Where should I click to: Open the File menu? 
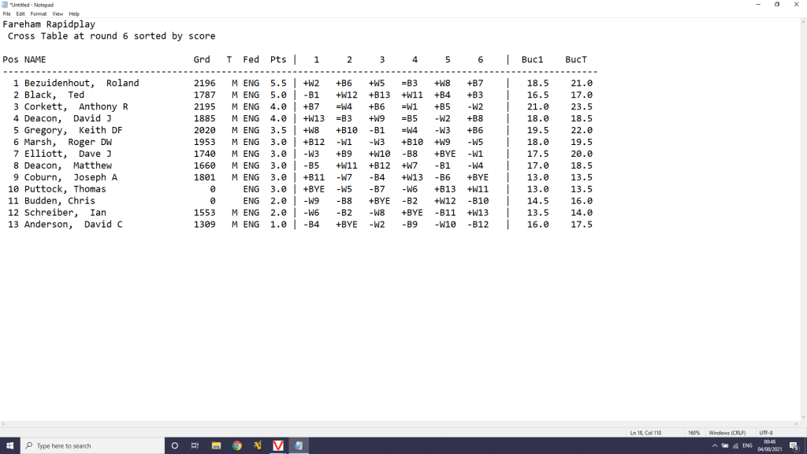[x=7, y=14]
